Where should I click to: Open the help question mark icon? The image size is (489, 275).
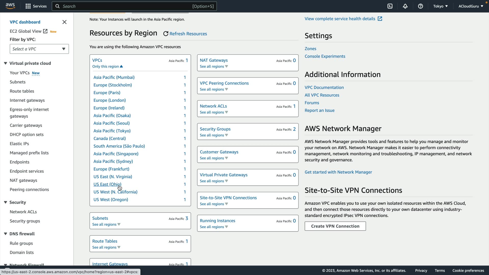[420, 6]
